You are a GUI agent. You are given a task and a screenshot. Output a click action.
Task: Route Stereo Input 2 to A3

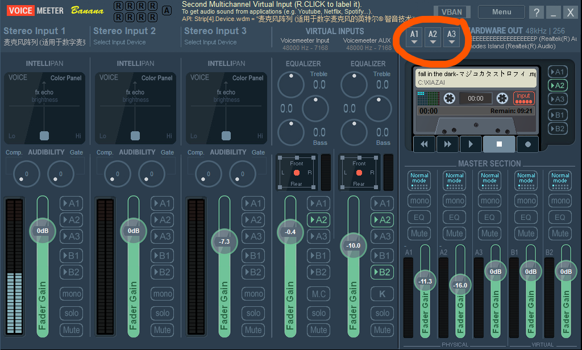162,236
